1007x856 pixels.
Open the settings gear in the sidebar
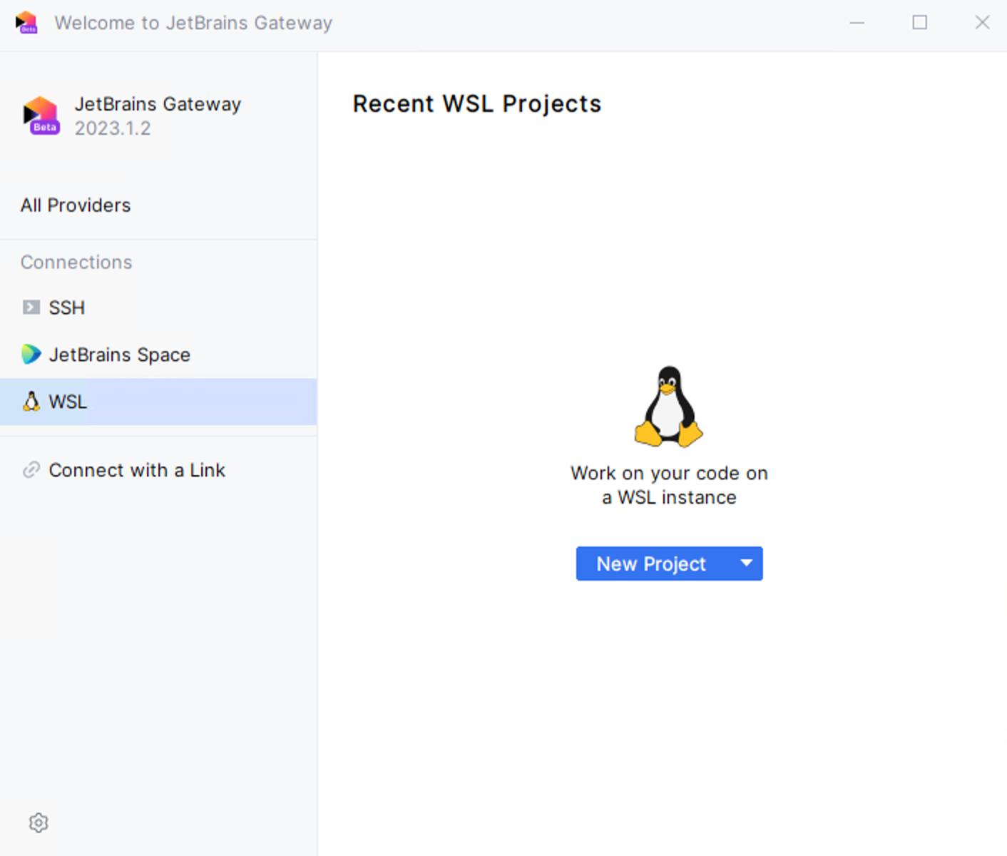[x=39, y=822]
